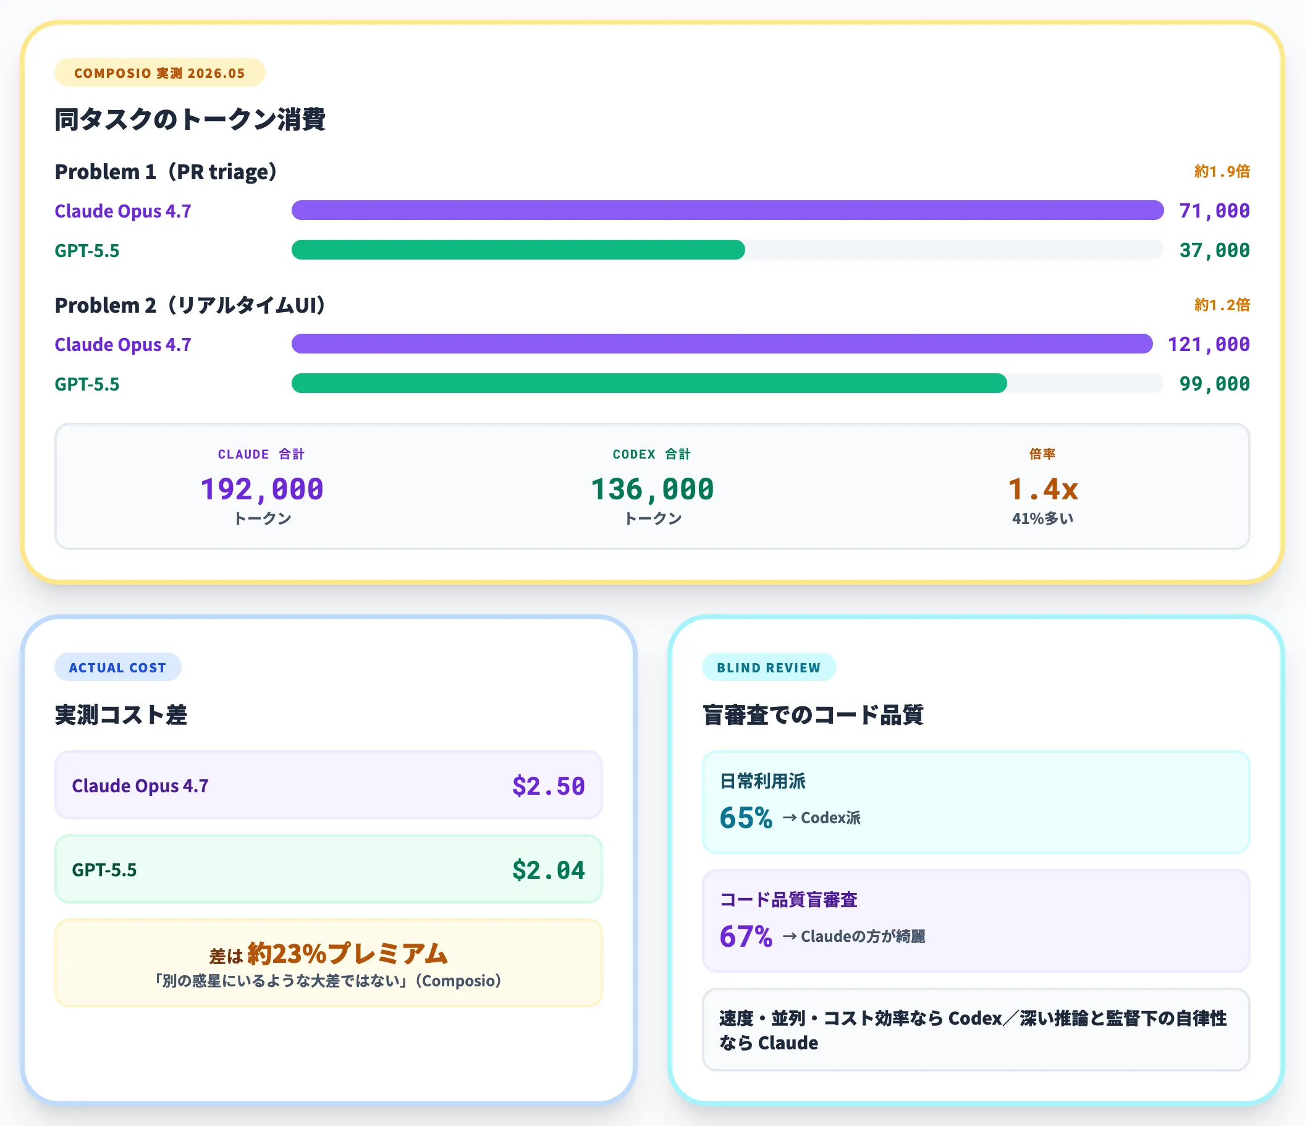Click the 倍率 label in the totals box

[x=1042, y=454]
